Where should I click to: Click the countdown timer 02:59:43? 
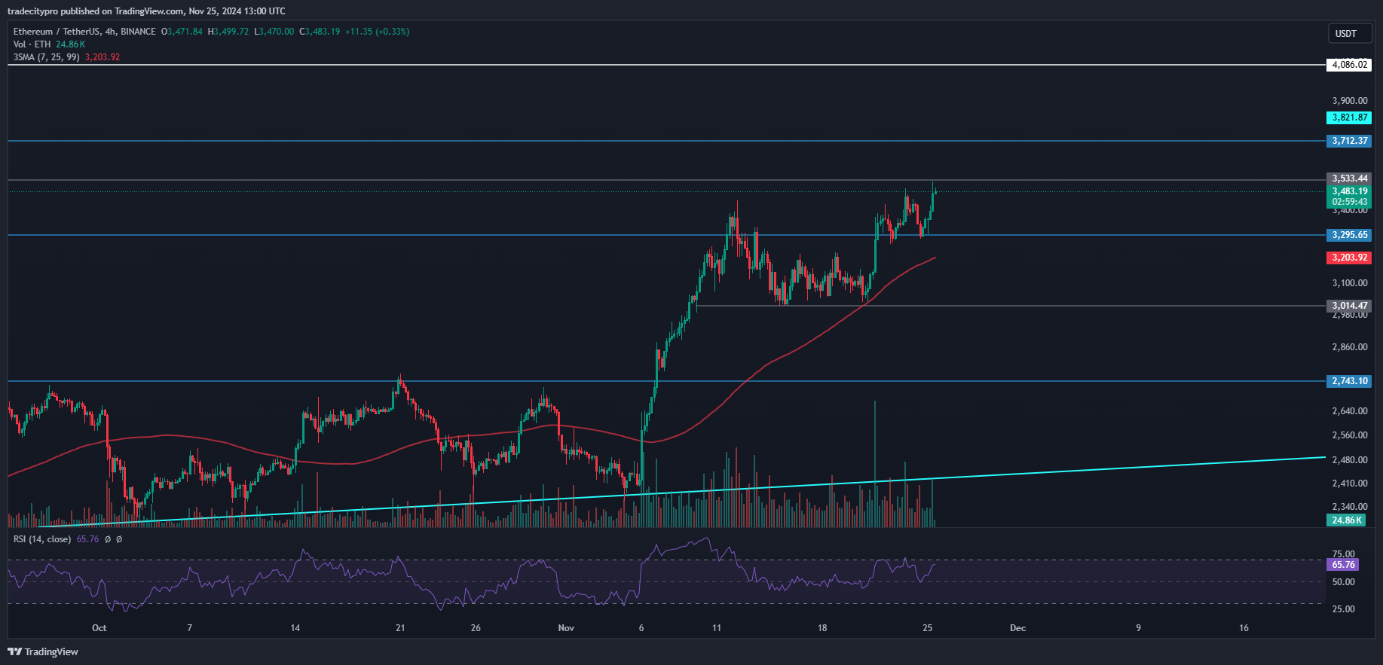pos(1349,202)
